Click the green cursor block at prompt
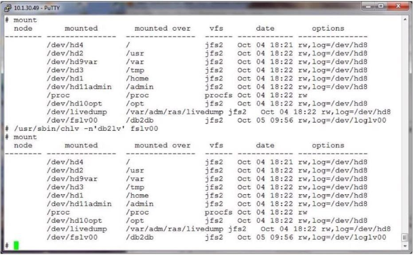This screenshot has height=255, width=413. click(16, 246)
